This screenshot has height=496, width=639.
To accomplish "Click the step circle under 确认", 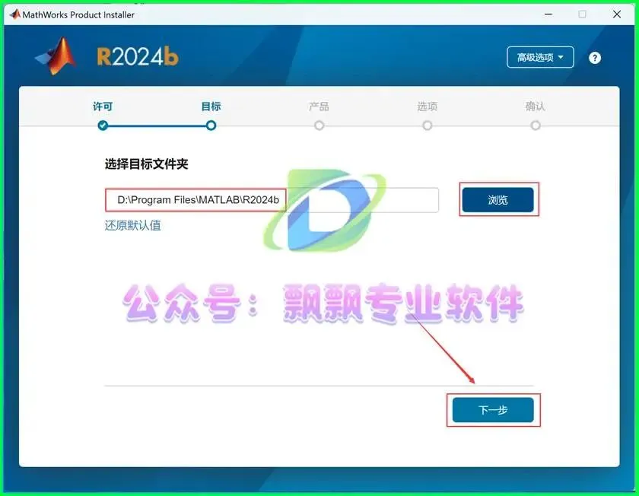I will point(536,125).
